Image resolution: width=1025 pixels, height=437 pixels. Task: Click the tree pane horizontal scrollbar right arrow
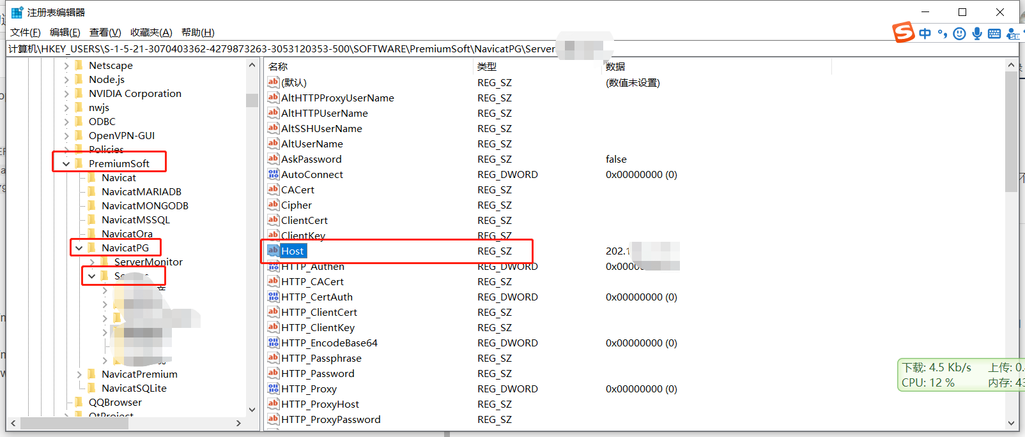238,423
